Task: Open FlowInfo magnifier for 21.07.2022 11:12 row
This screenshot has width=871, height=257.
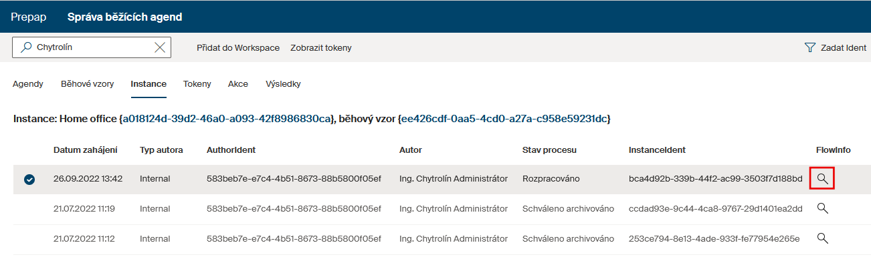Action: tap(823, 238)
